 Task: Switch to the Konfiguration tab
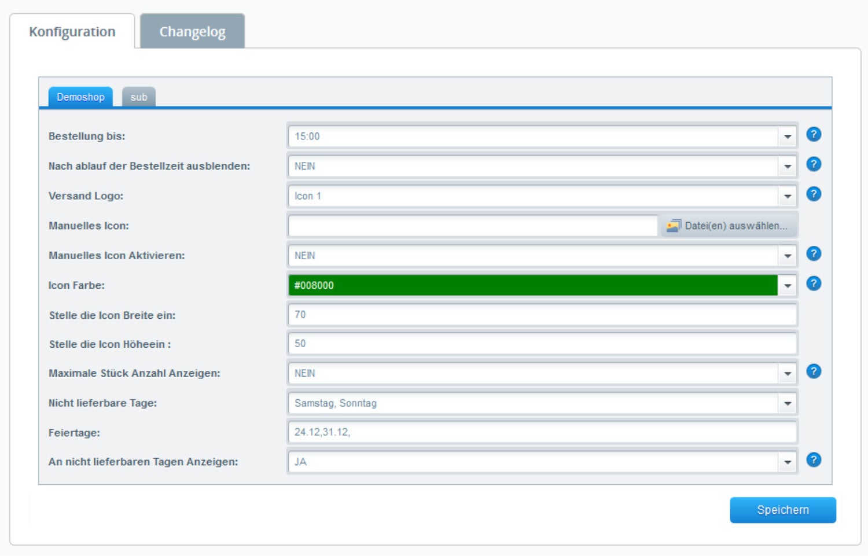(x=72, y=31)
